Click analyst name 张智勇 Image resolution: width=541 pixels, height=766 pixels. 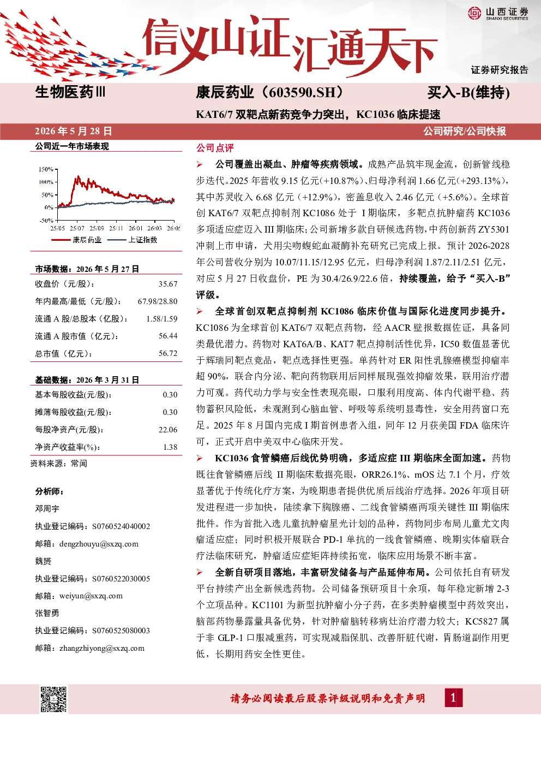pos(47,613)
